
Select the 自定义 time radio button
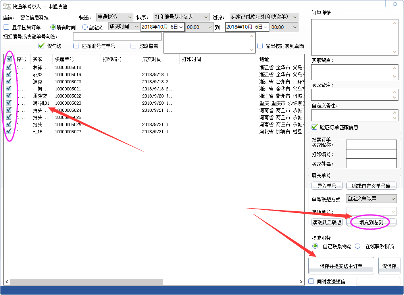click(x=85, y=27)
